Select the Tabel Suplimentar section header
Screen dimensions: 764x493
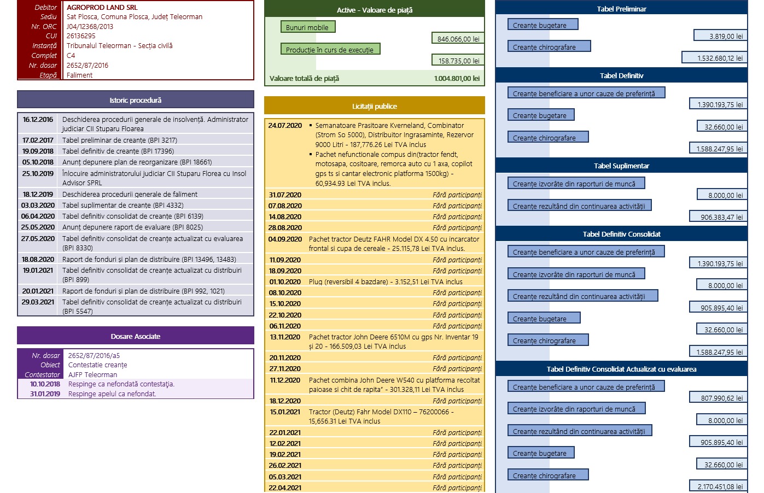(x=621, y=166)
